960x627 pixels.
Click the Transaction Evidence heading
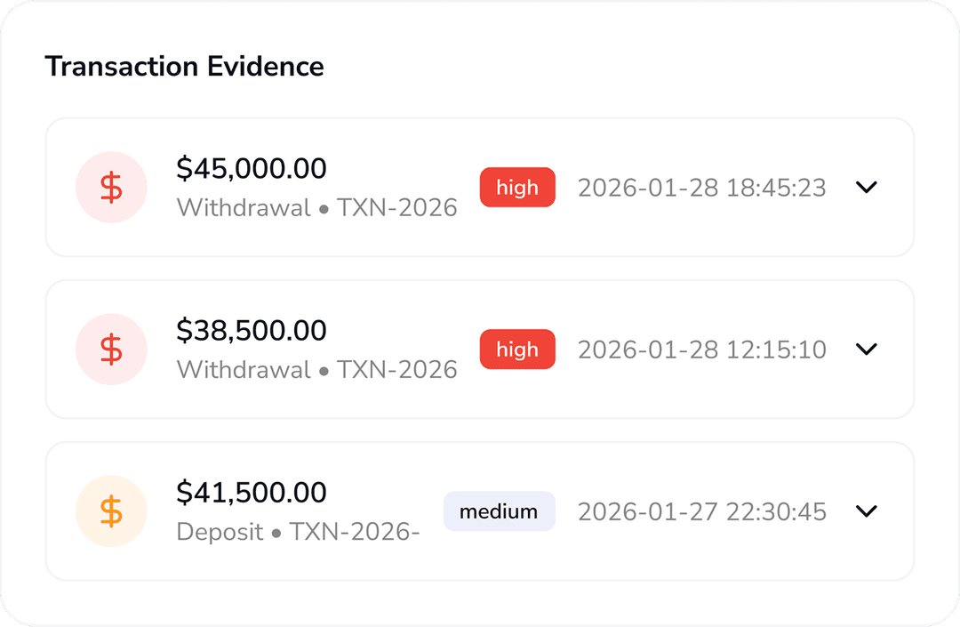pos(184,66)
